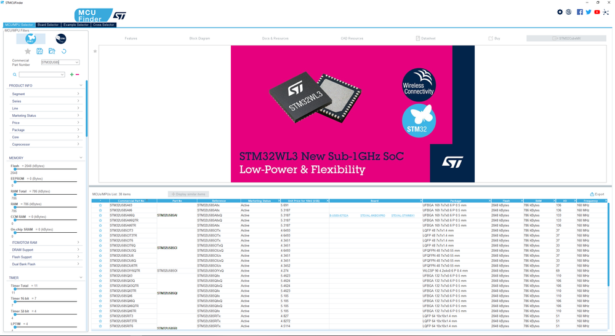615x336 pixels.
Task: Expand the Core filter
Action: click(45, 137)
